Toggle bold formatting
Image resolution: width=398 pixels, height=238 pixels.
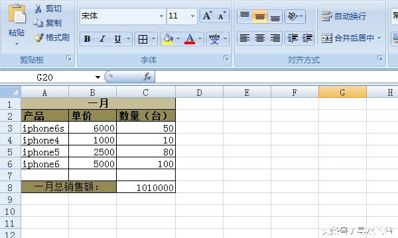(x=87, y=39)
